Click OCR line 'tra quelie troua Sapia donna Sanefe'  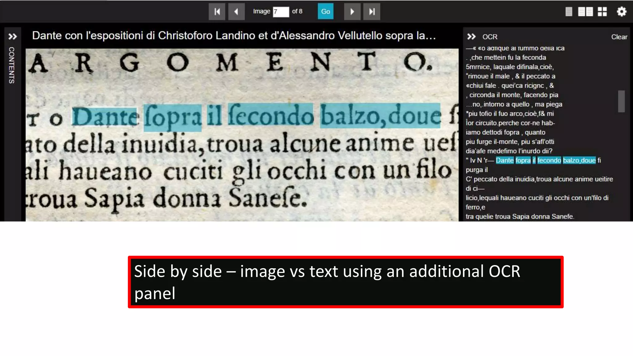520,217
